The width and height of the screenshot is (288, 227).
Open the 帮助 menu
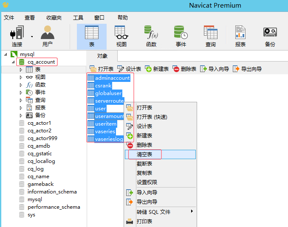pos(123,18)
